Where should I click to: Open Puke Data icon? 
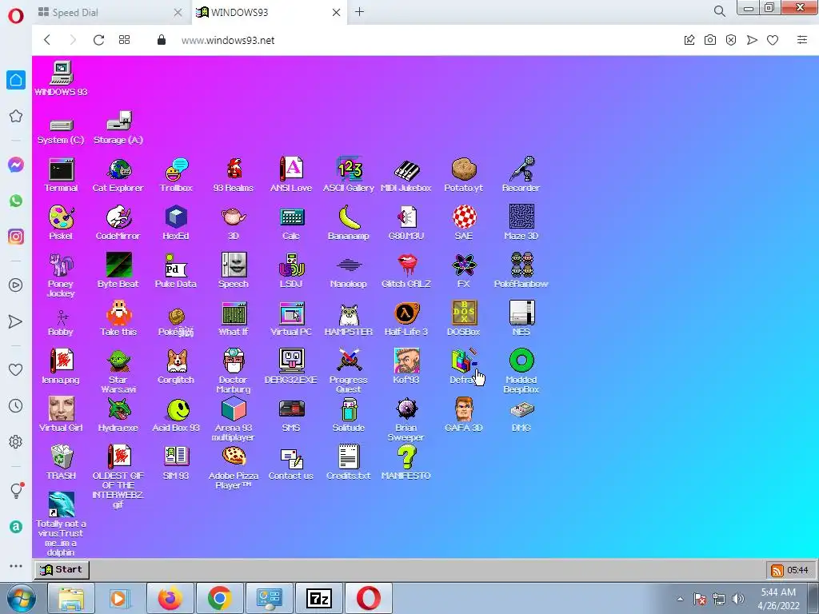(176, 272)
